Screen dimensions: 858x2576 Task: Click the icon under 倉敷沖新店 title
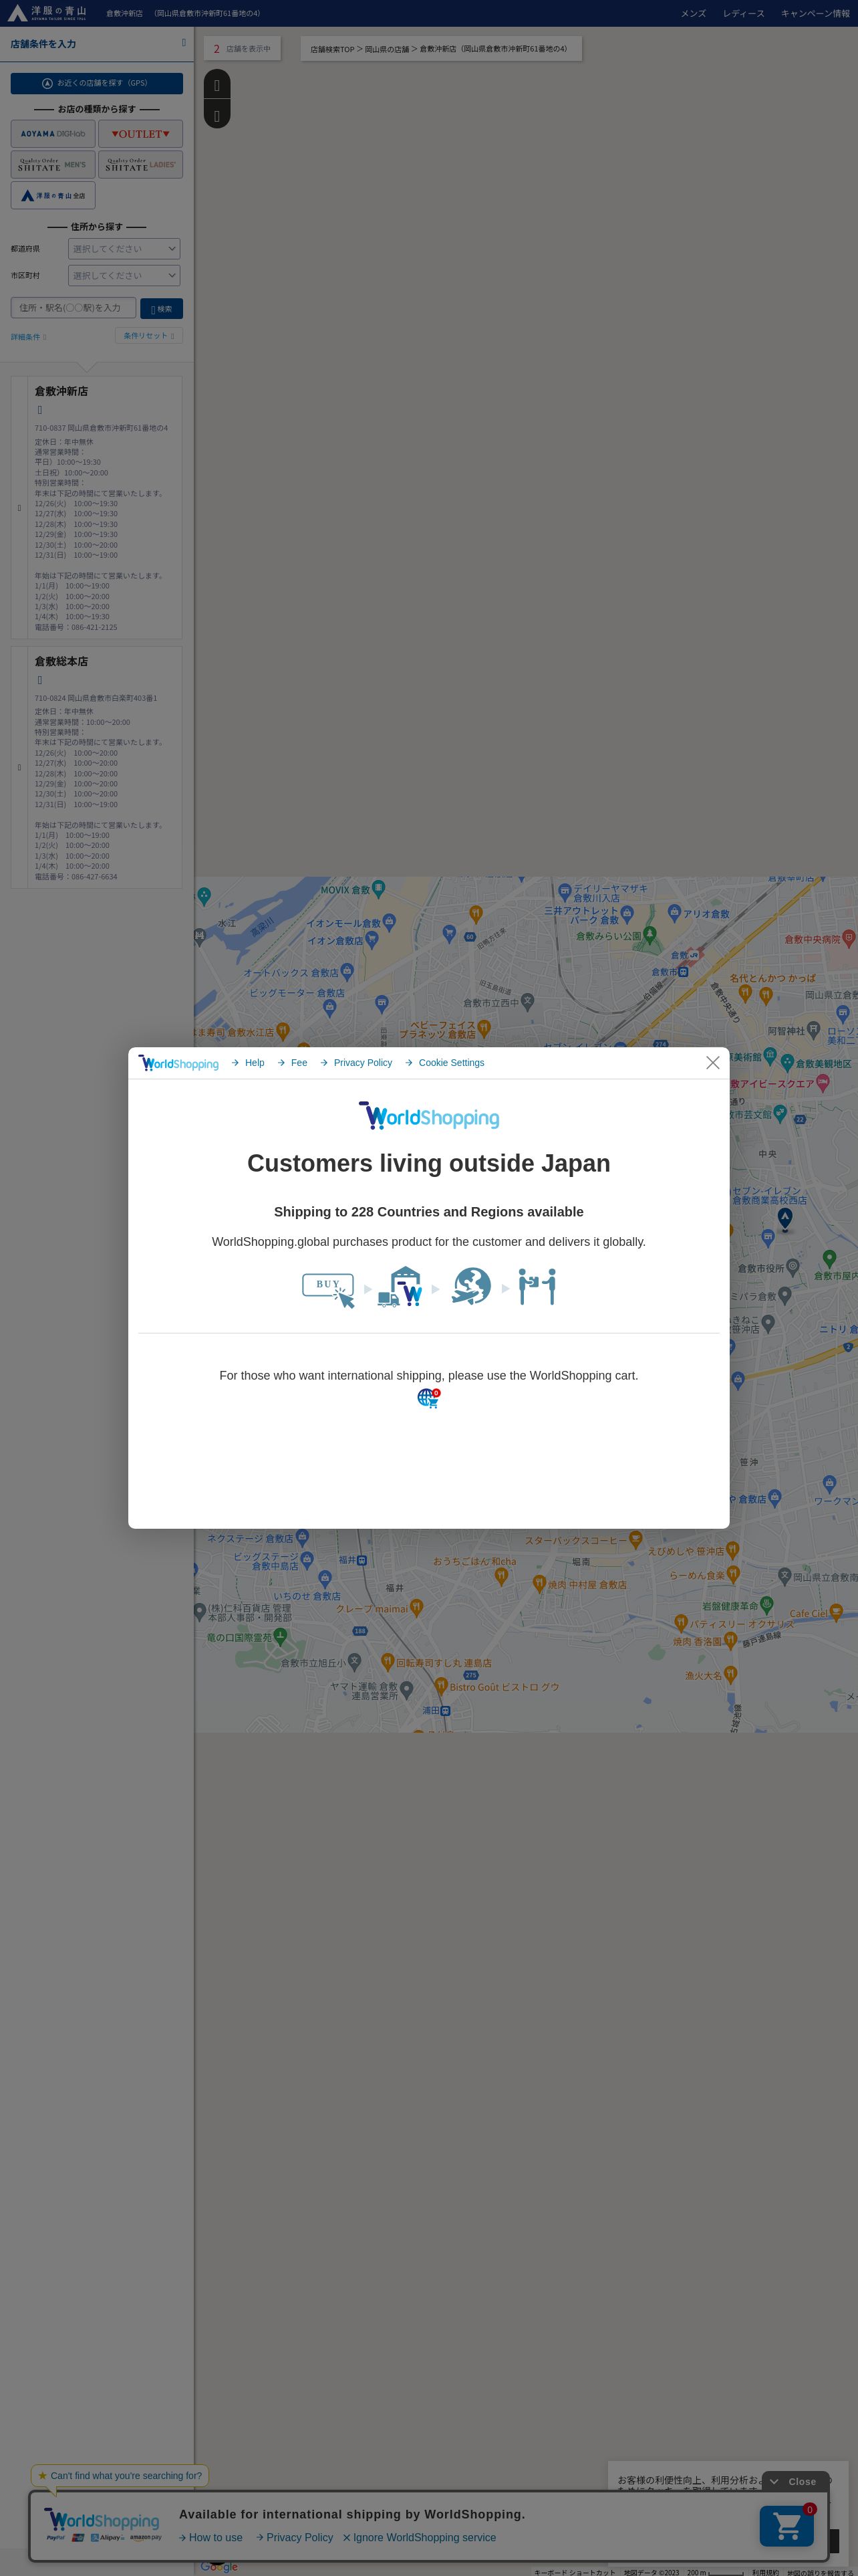coord(40,410)
